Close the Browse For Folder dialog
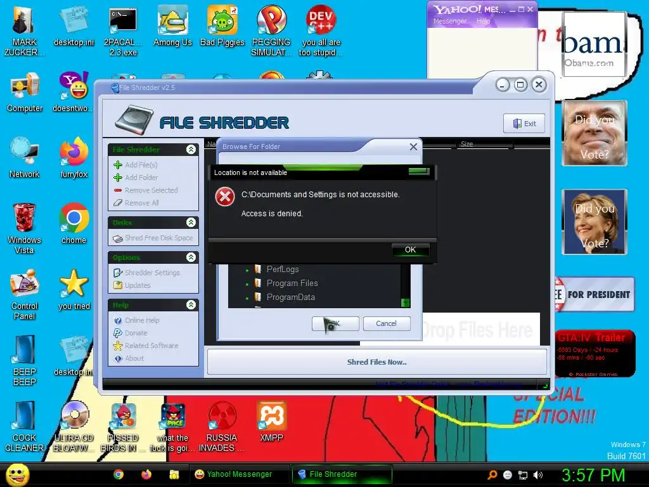Viewport: 649px width, 487px height. point(413,146)
